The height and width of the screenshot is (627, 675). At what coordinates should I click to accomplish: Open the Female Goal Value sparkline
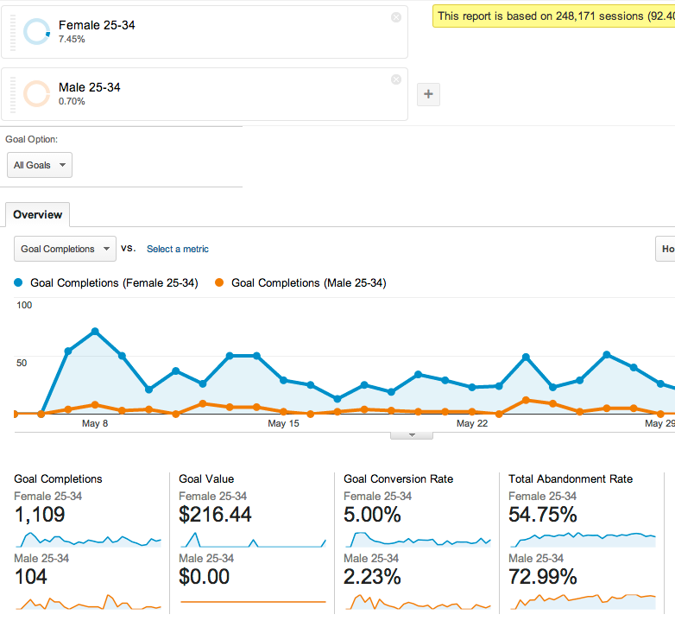pyautogui.click(x=252, y=540)
